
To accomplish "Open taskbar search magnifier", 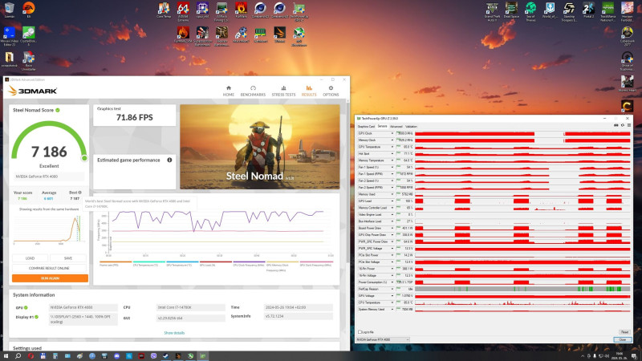I will pyautogui.click(x=18, y=356).
